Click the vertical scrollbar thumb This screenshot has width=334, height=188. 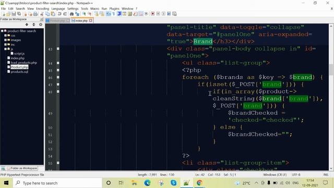[x=331, y=69]
